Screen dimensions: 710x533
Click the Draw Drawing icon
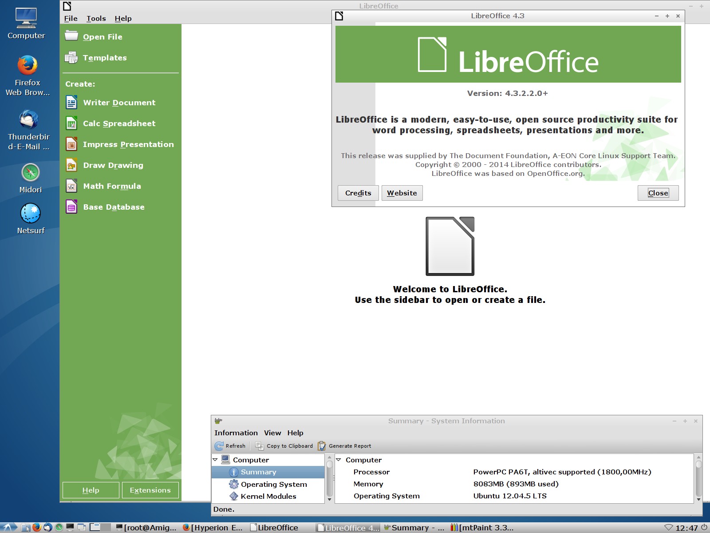[x=71, y=165]
